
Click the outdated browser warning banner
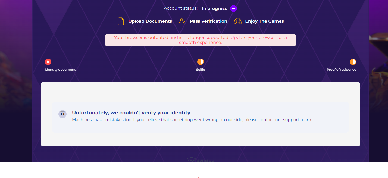point(201,40)
